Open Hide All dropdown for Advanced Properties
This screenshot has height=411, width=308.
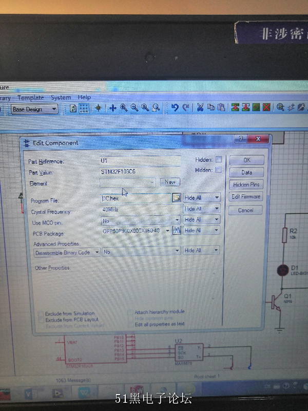tap(201, 250)
